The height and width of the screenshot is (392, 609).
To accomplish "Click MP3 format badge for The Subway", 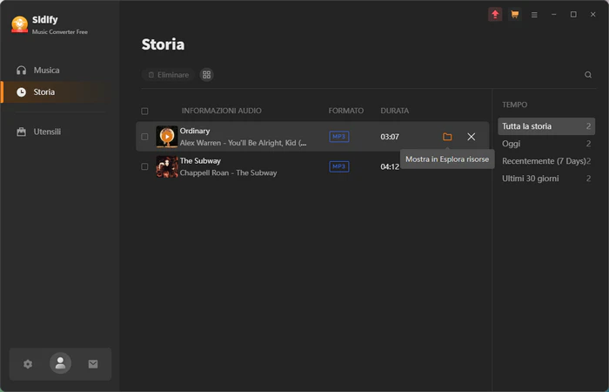I will (339, 166).
